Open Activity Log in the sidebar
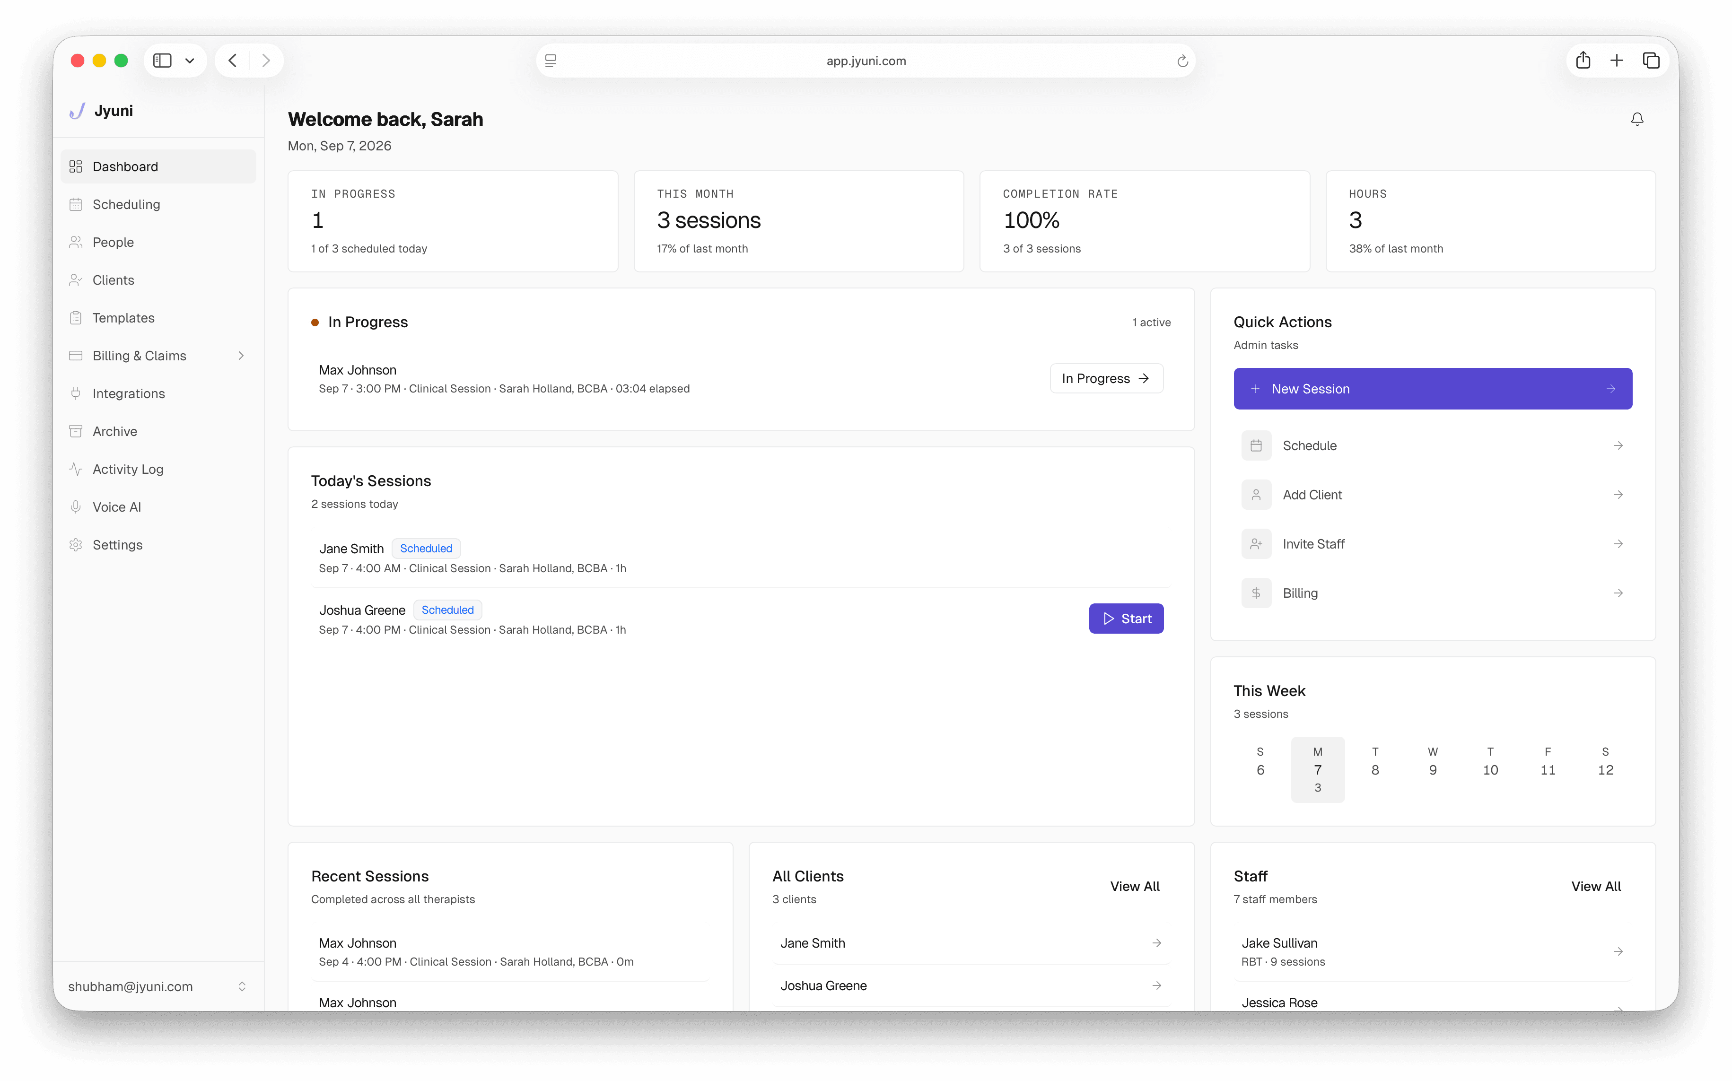This screenshot has width=1732, height=1081. click(158, 469)
